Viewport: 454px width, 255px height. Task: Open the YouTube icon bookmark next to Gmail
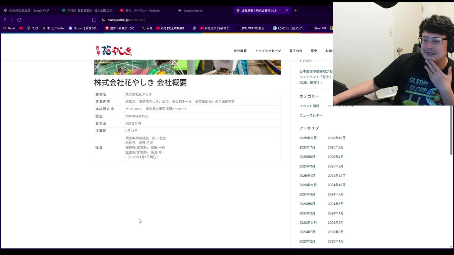coord(21,28)
